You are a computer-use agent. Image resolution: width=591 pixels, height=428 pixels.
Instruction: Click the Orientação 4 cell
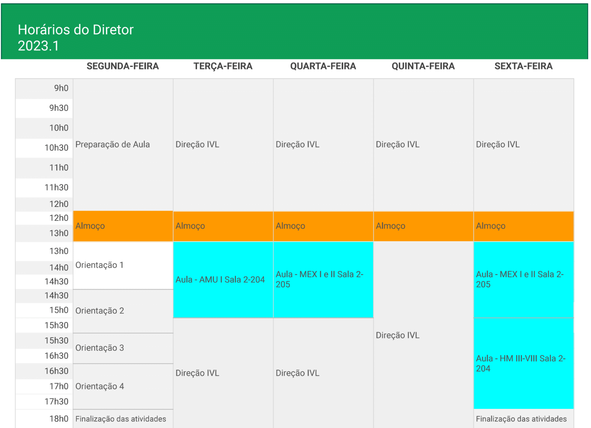pyautogui.click(x=123, y=386)
